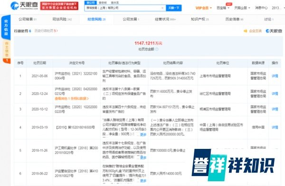Screen dimensions: 285x186
Task: Click date cell 2018-06-22
Action: [x=39, y=174]
